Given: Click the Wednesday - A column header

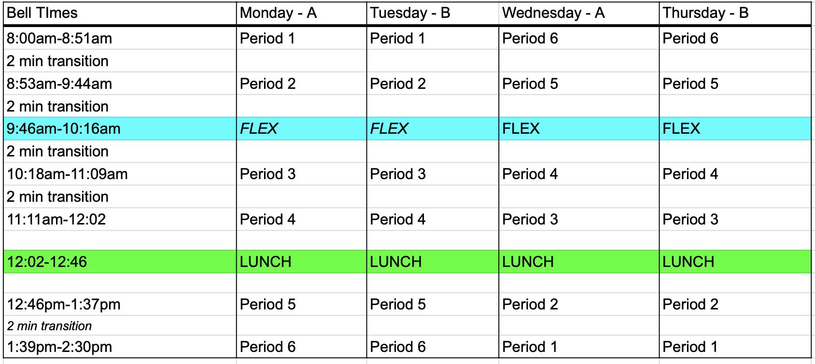Looking at the screenshot, I should pos(579,13).
